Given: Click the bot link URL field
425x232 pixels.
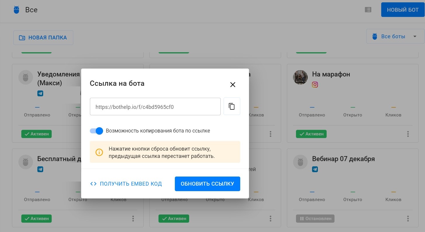Looking at the screenshot, I should (155, 107).
